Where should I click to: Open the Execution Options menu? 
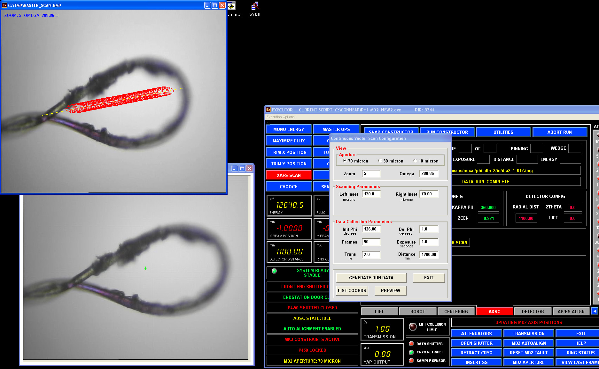(x=280, y=117)
